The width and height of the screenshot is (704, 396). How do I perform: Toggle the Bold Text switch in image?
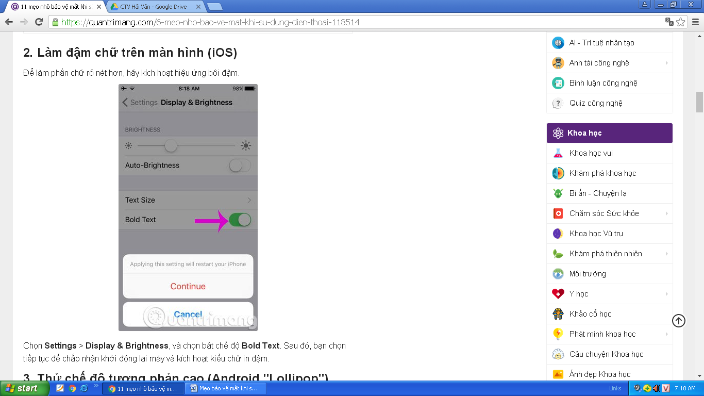click(240, 220)
